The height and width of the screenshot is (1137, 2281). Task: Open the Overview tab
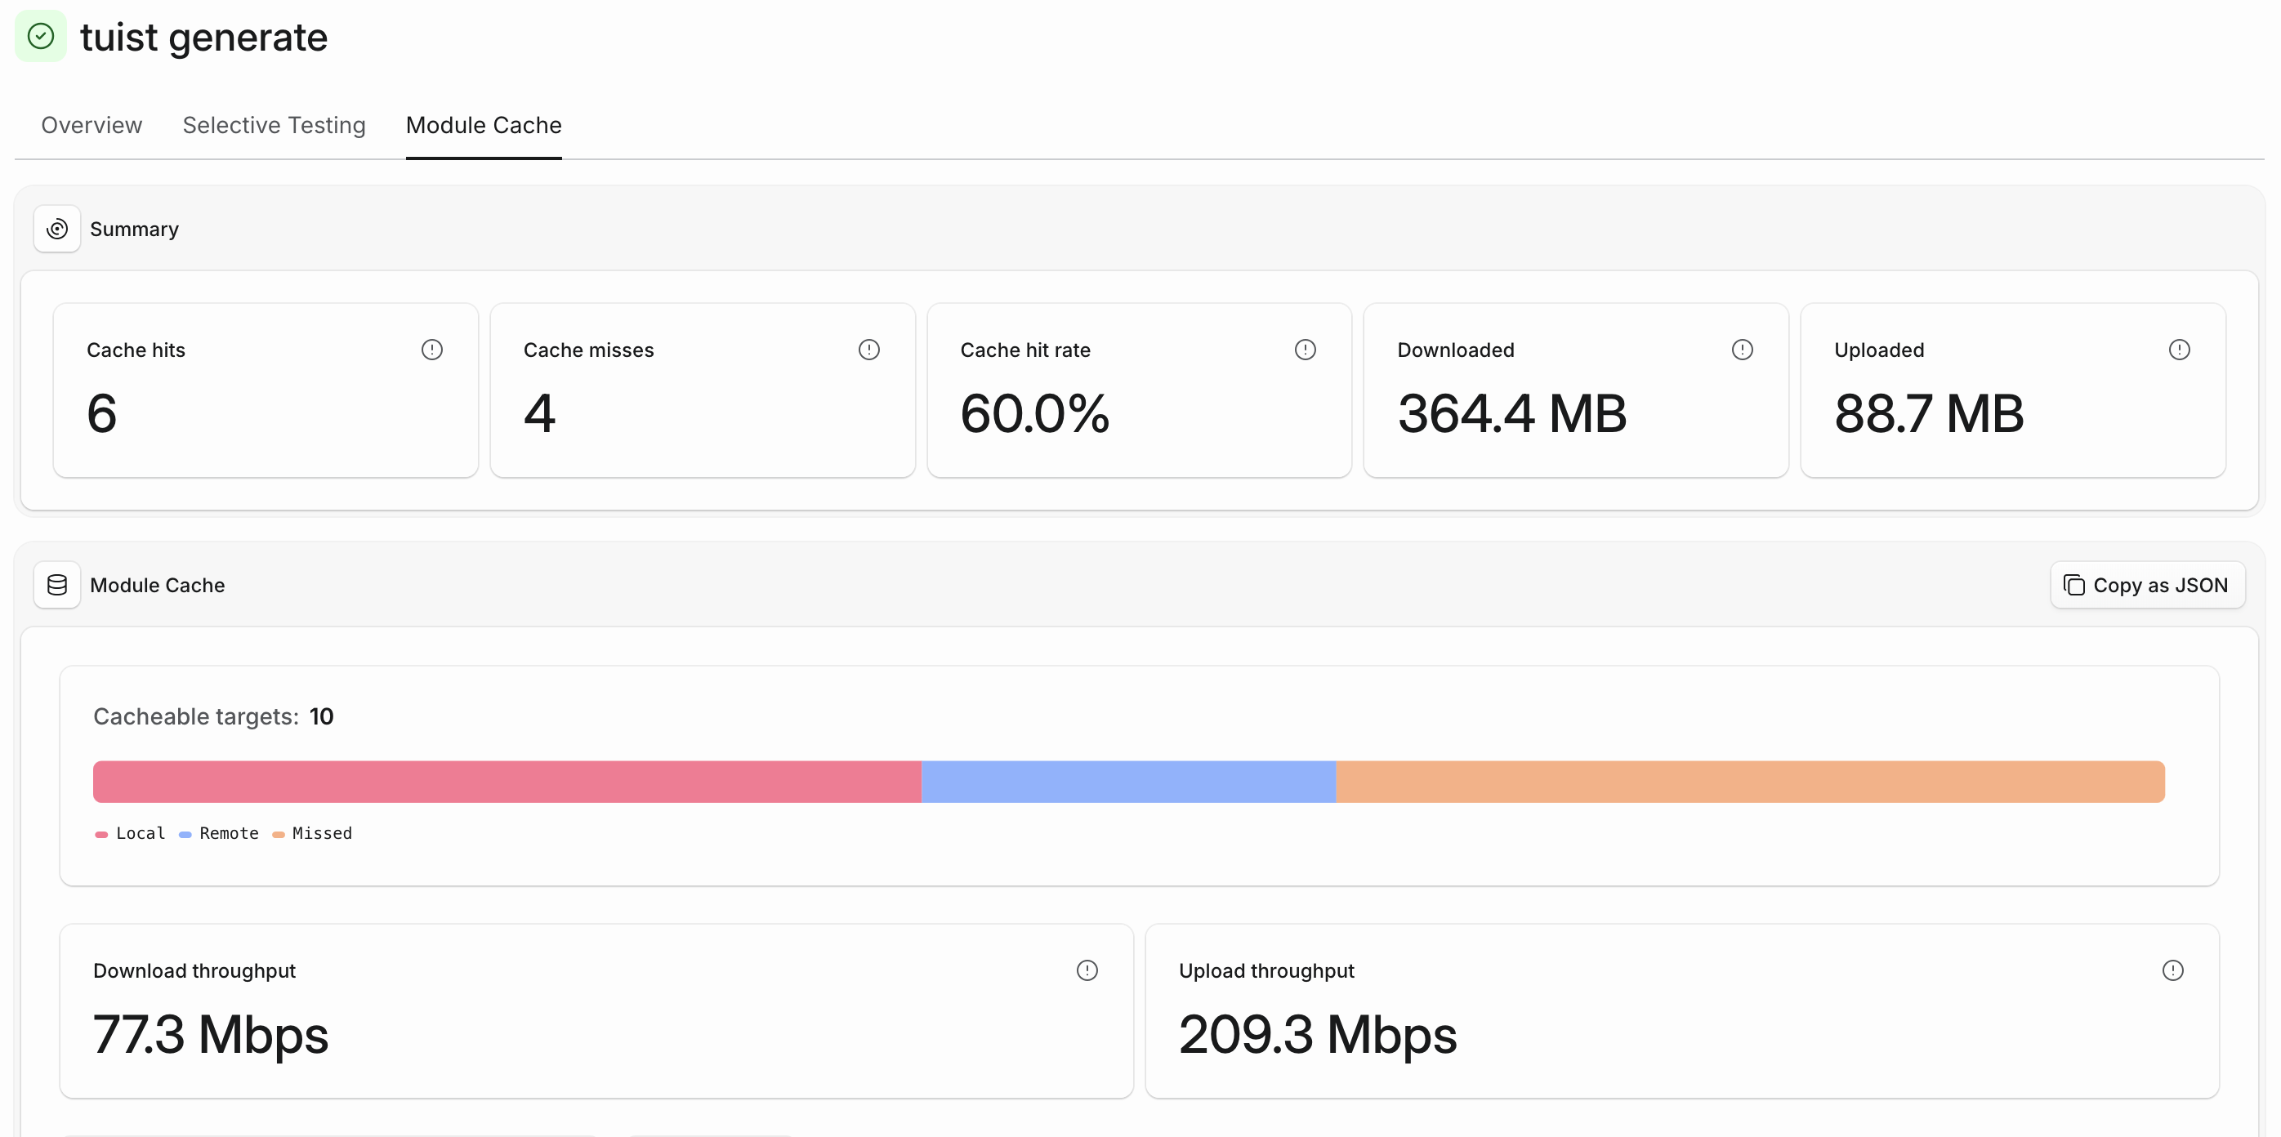point(92,125)
